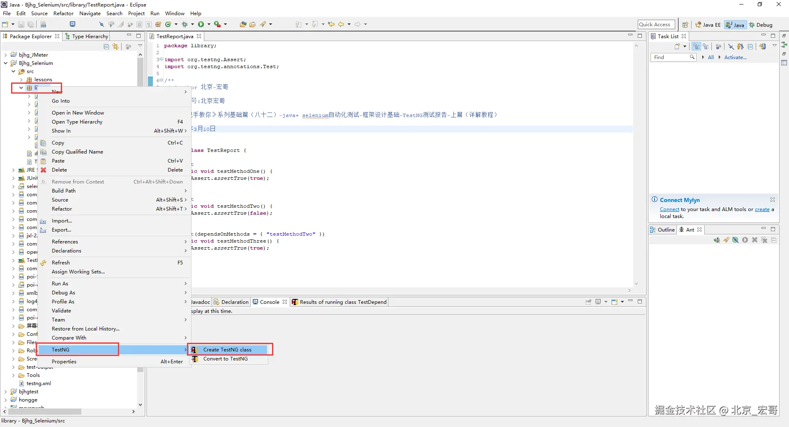Toggle Hide Internal Targets in Ant view

tap(736, 240)
